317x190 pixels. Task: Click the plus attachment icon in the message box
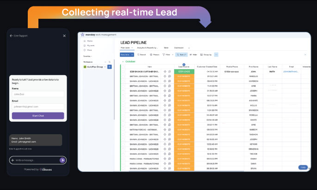coord(13,160)
